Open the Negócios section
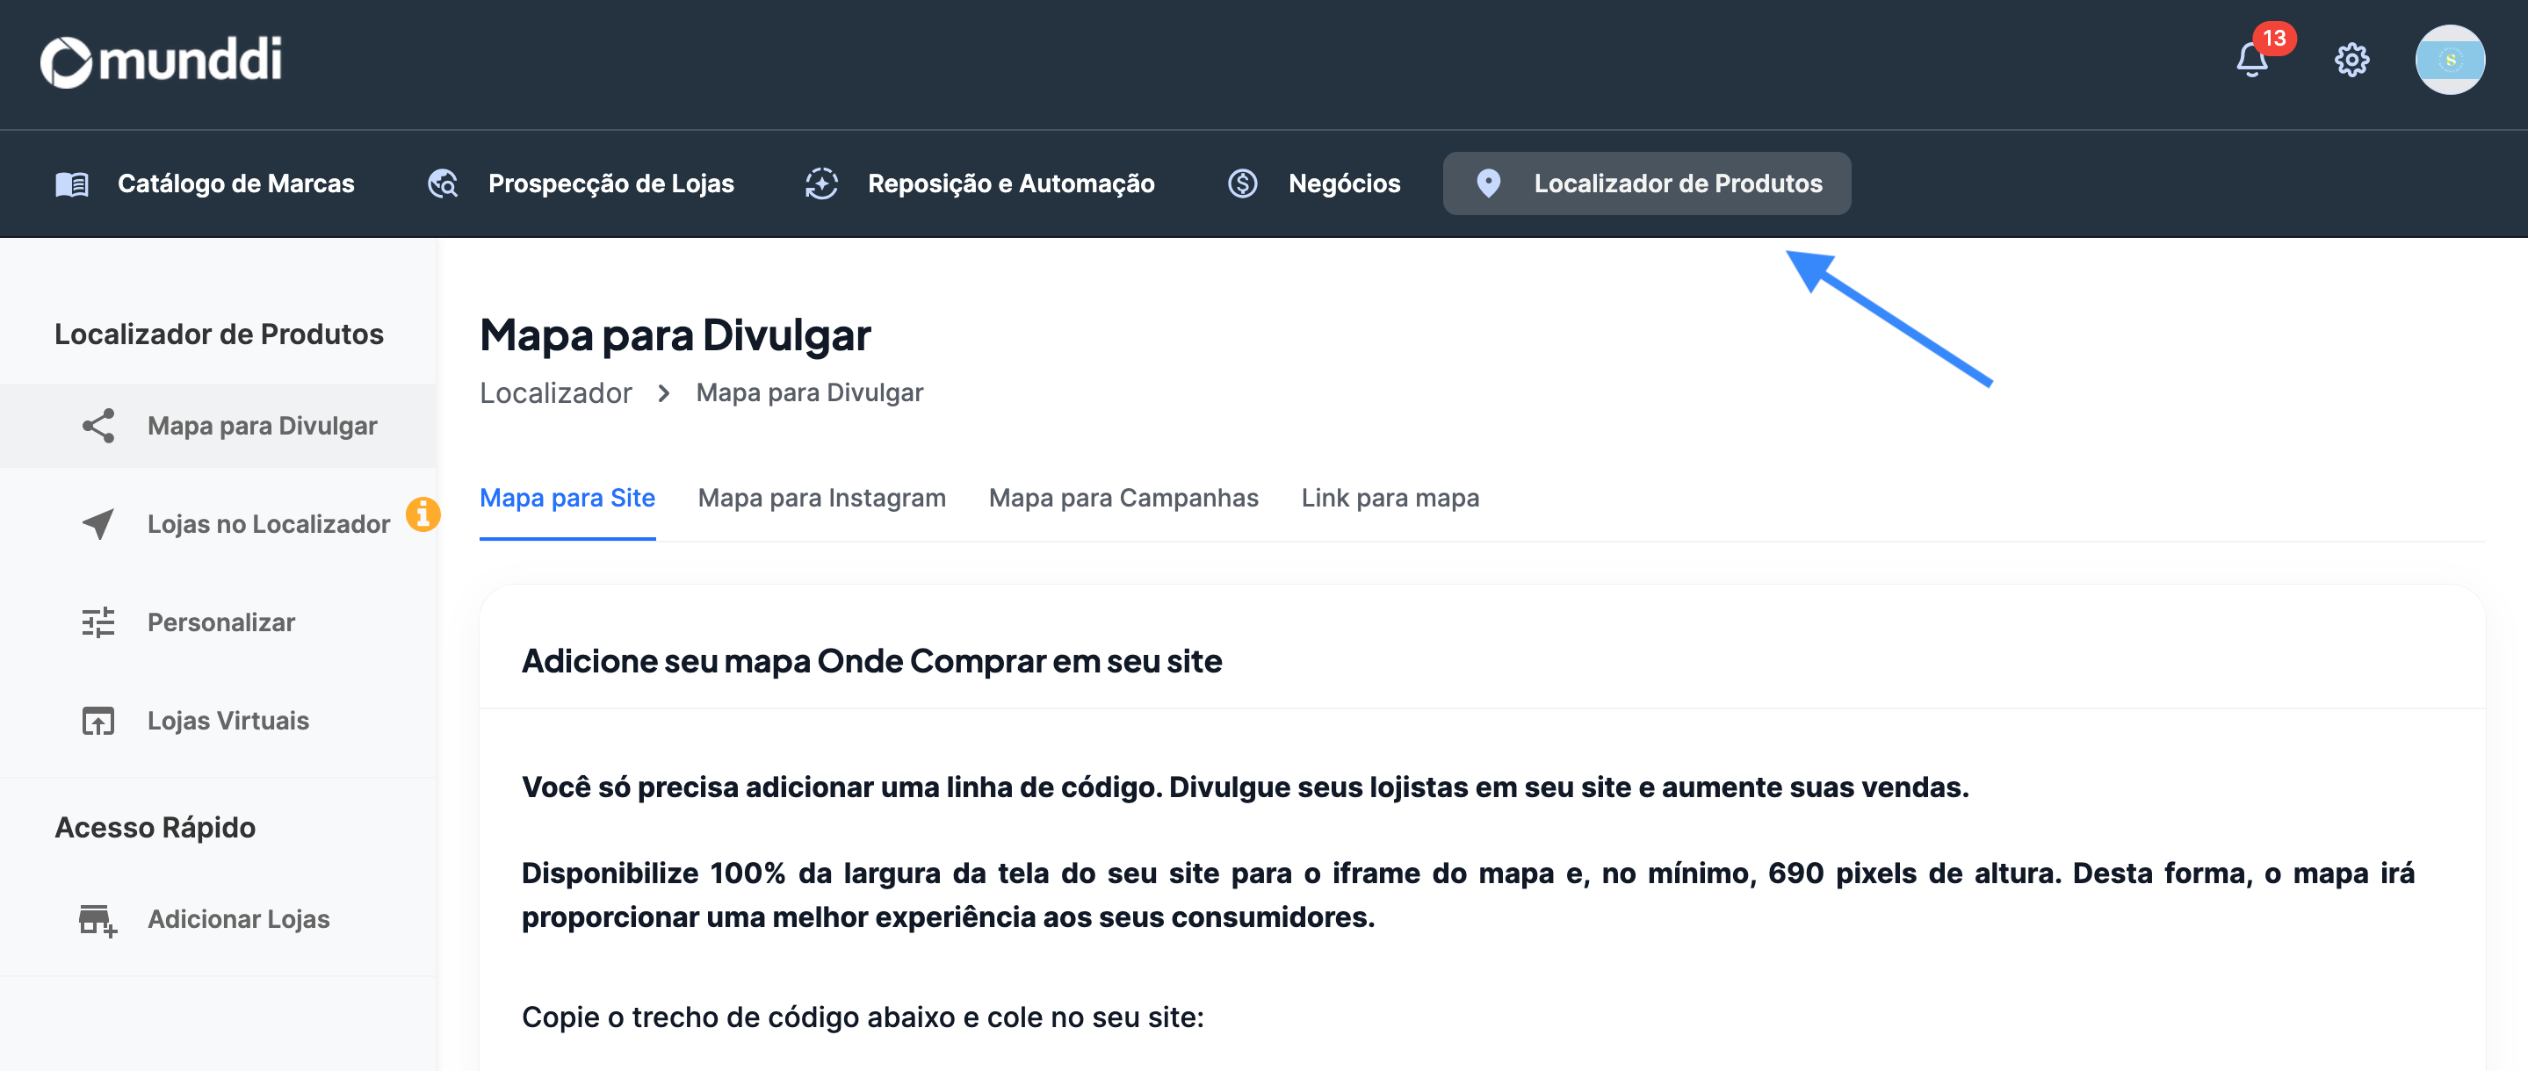Image resolution: width=2528 pixels, height=1071 pixels. pos(1345,183)
